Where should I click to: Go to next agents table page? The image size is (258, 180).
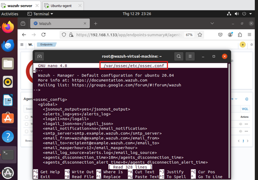248,141
